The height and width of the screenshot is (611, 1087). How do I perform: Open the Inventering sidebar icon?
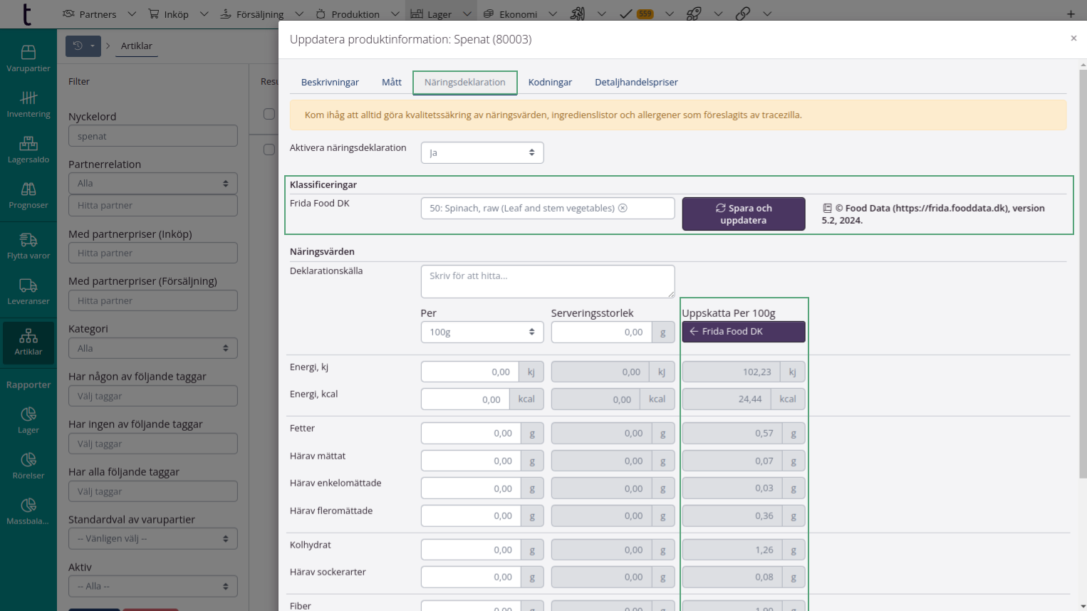point(28,103)
